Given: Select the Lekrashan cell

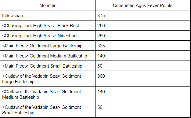Looking at the screenshot, I should [48, 15].
